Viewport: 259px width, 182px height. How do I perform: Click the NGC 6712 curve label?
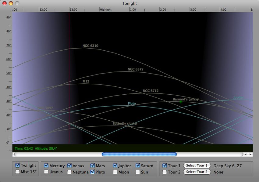(x=151, y=91)
